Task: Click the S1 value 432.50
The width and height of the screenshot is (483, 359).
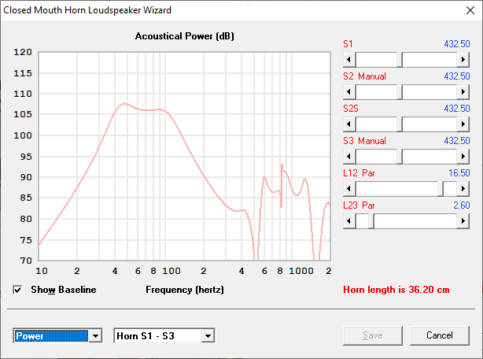Action: click(457, 44)
